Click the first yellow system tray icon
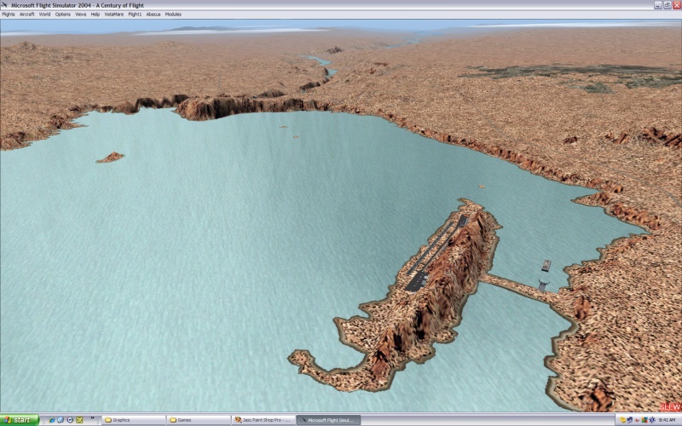Screen dimensions: 682x426 pos(622,420)
